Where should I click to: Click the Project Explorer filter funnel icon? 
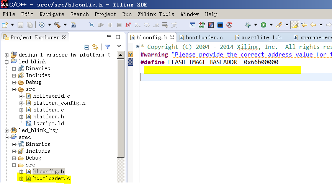click(108, 47)
